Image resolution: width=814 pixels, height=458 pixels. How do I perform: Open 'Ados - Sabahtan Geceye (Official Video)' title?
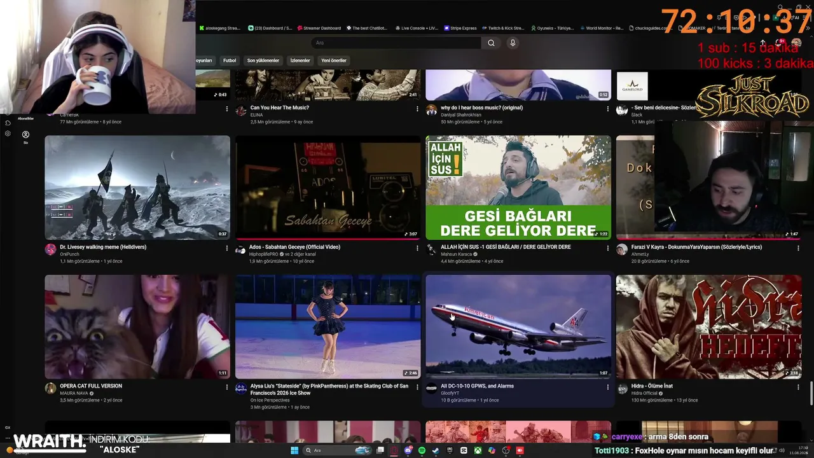pos(294,247)
